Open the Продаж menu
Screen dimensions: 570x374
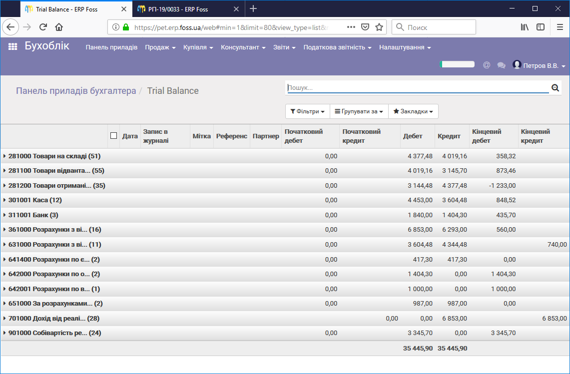click(160, 47)
